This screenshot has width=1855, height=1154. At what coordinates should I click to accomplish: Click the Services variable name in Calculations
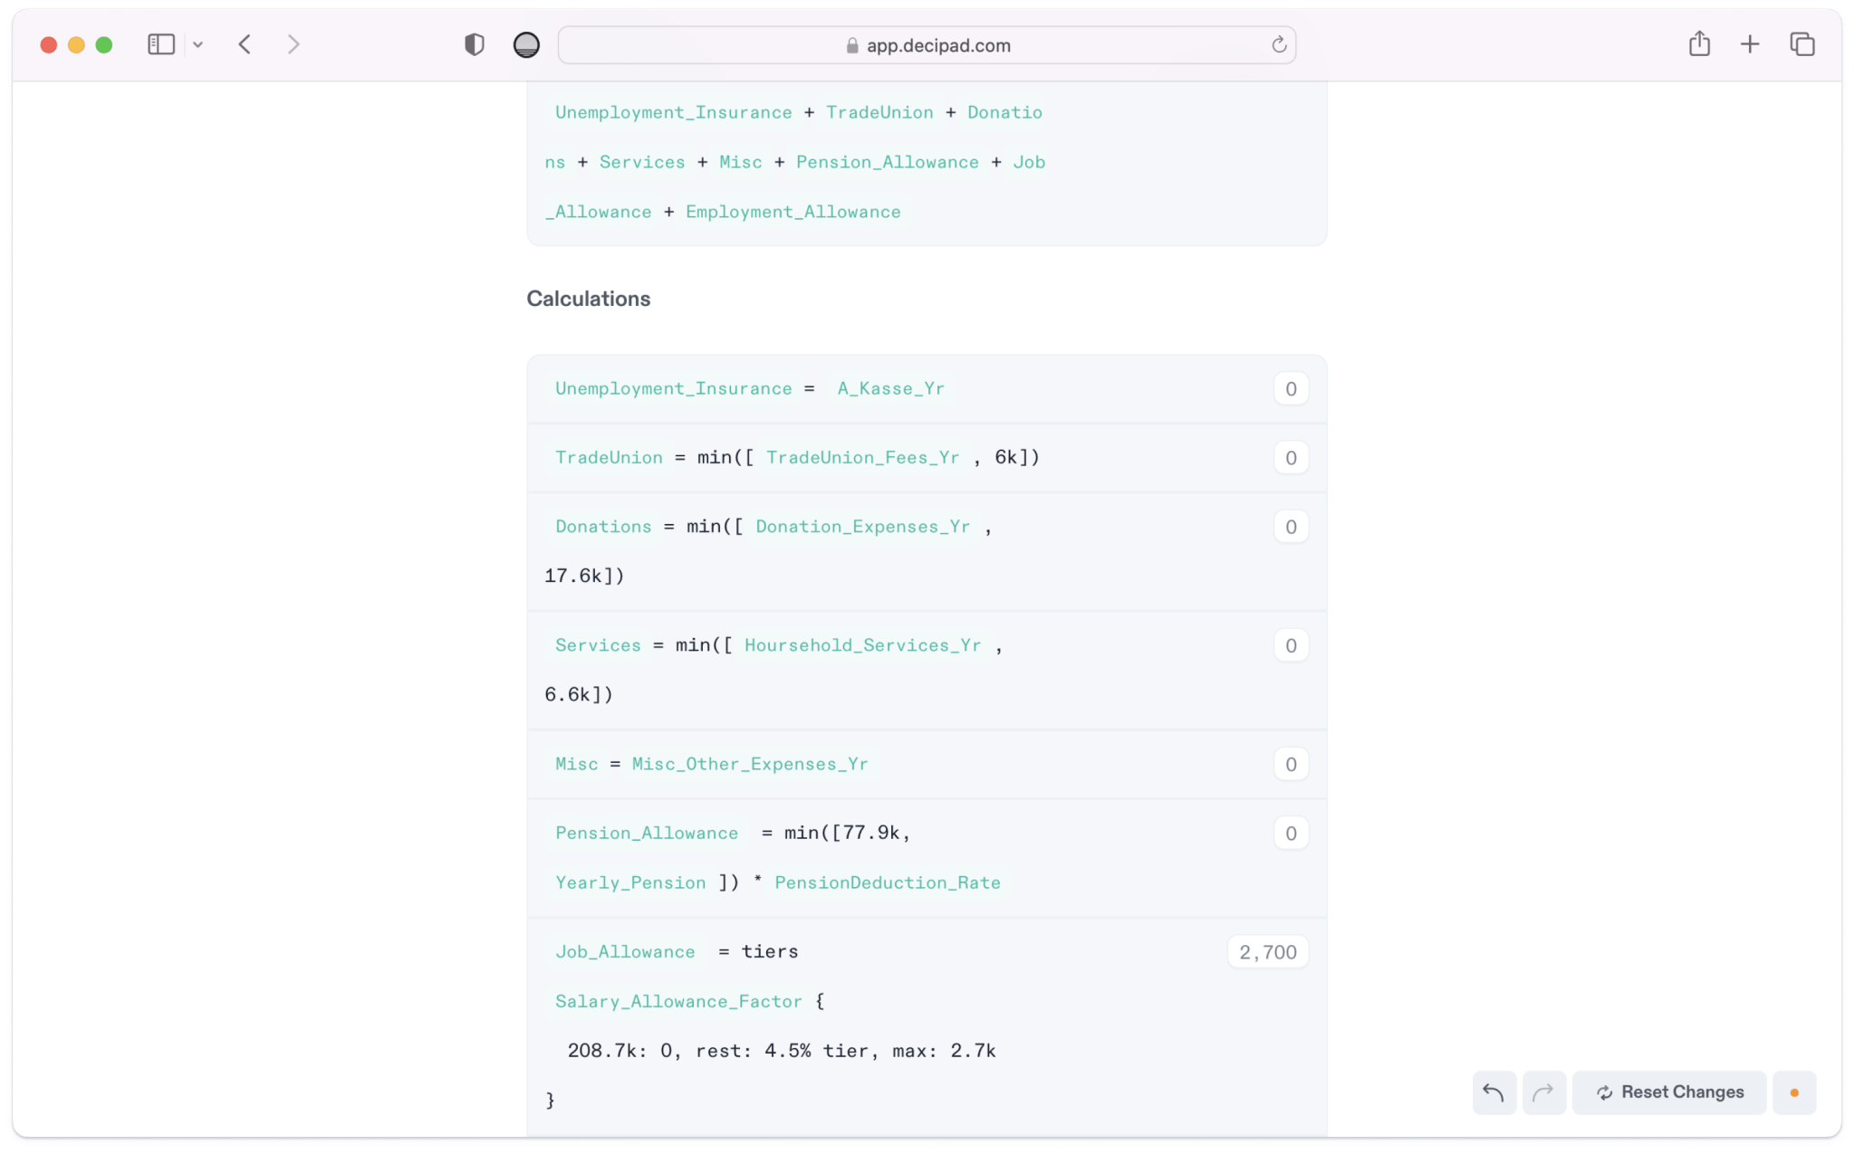598,644
